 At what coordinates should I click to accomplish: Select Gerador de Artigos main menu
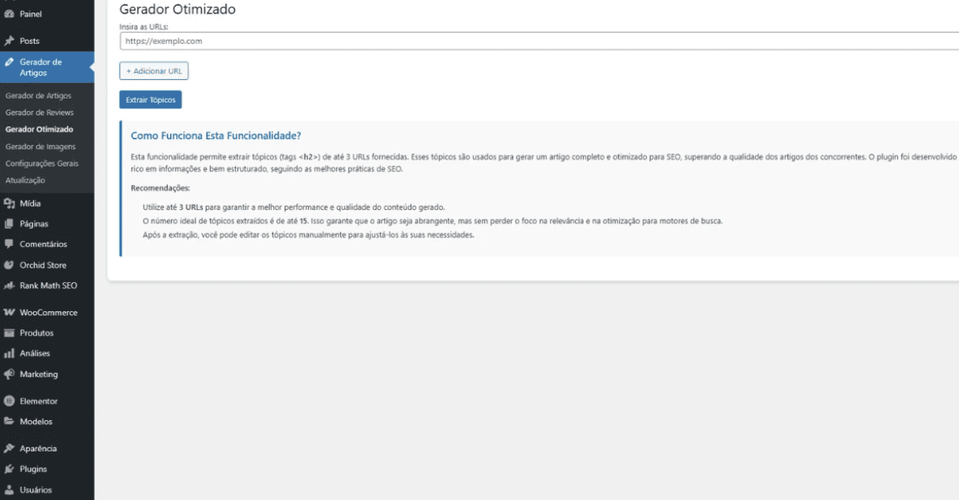[x=47, y=67]
